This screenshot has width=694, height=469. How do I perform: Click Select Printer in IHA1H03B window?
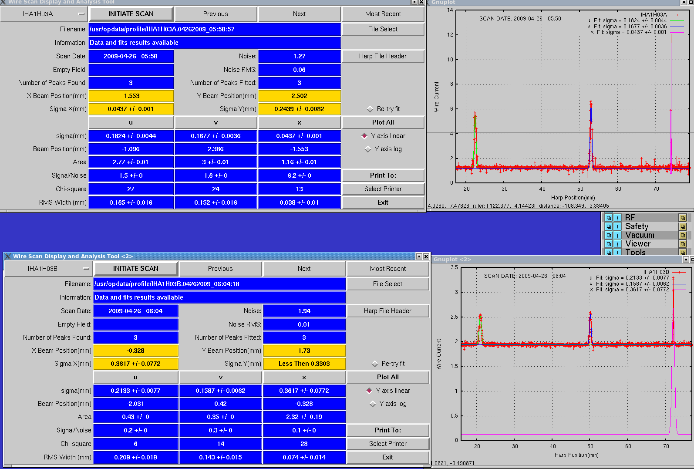(388, 444)
